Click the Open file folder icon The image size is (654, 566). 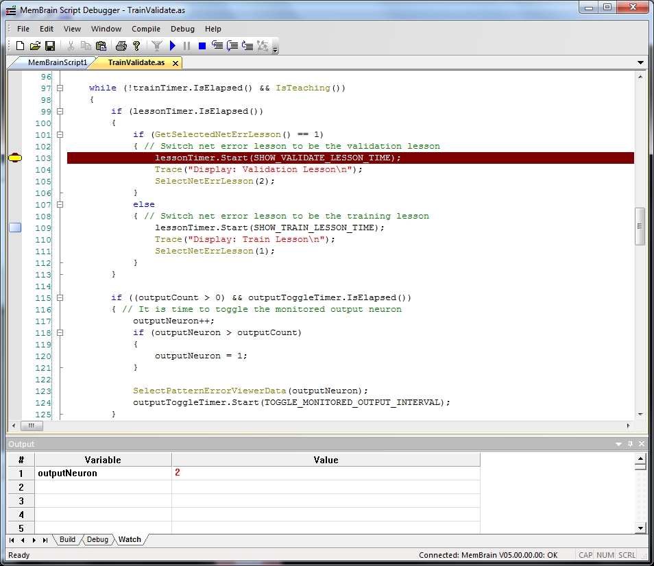(x=35, y=46)
